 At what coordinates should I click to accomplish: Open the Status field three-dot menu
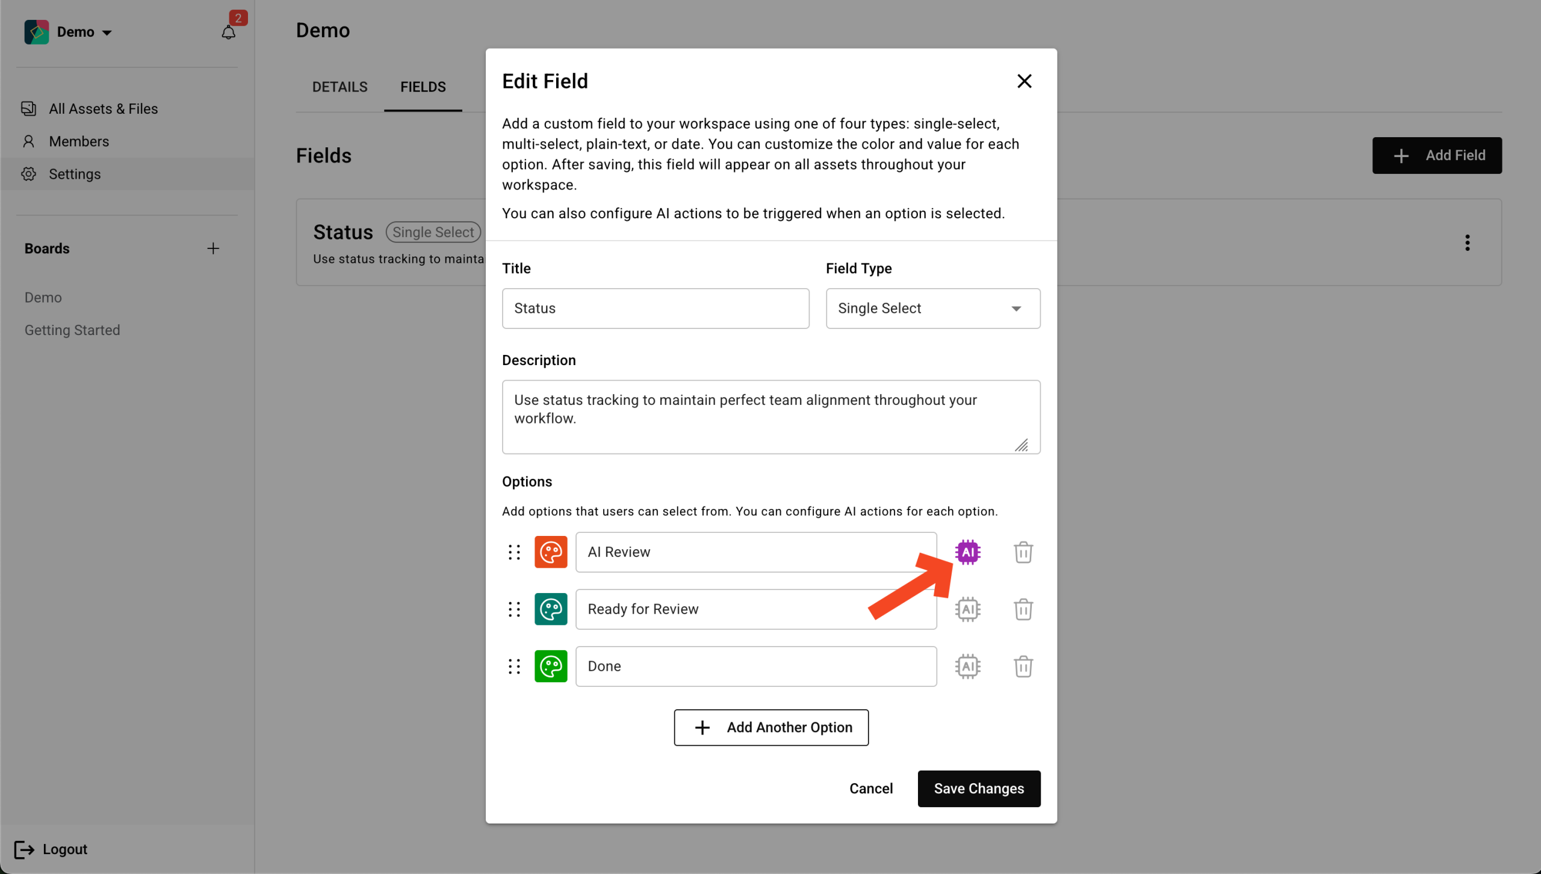pos(1467,242)
